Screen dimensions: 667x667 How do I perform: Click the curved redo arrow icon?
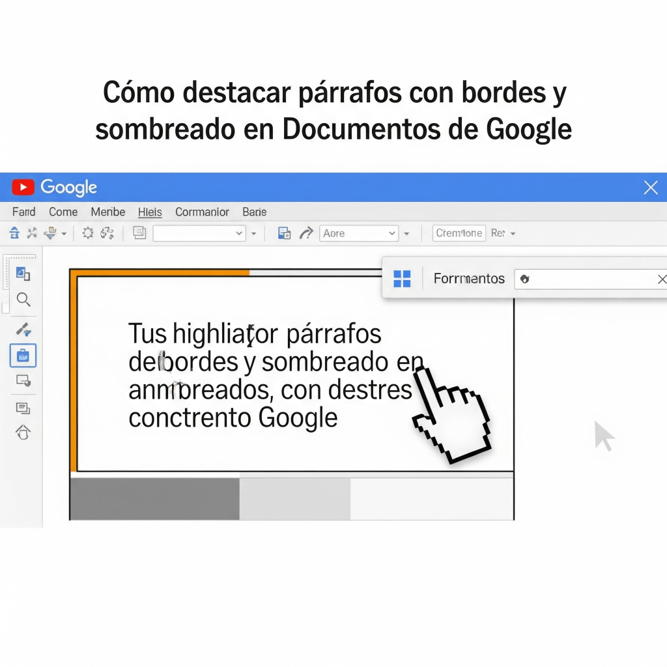pyautogui.click(x=305, y=233)
